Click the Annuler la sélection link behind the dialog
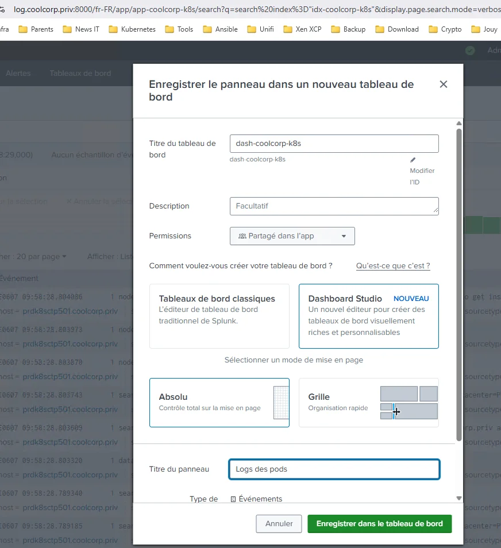Viewport: 501px width, 548px height. pos(99,202)
